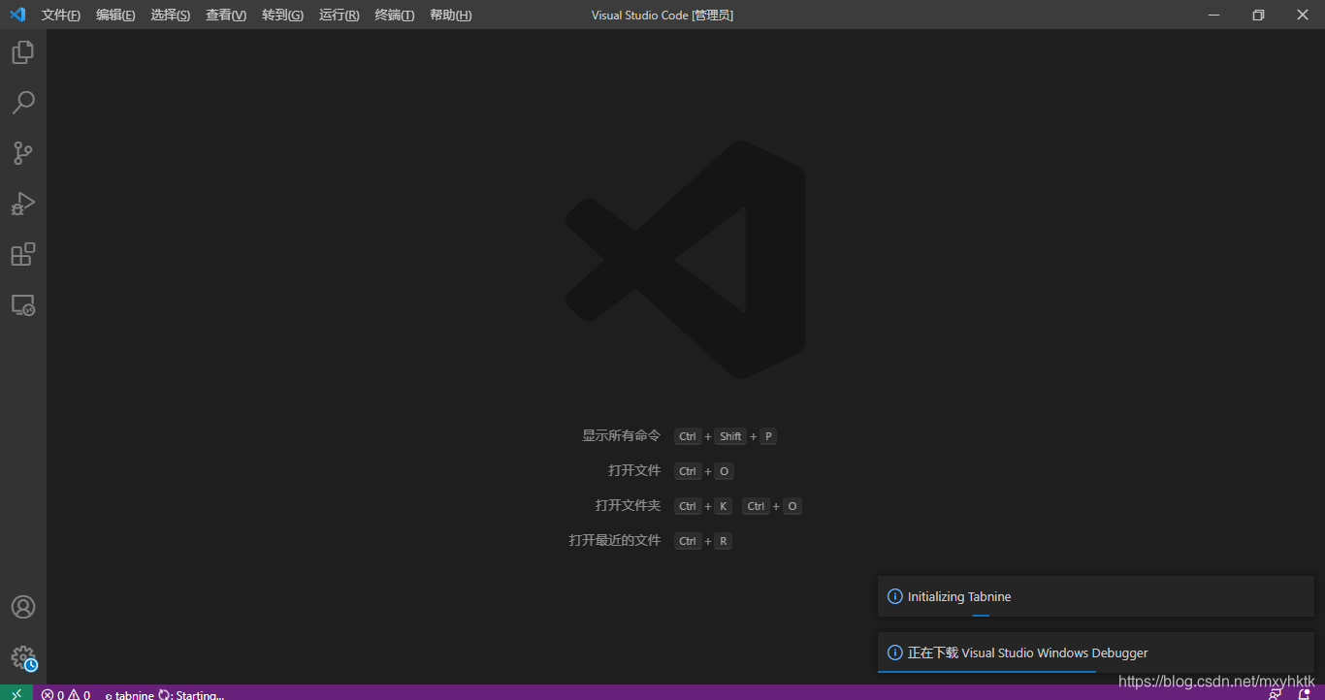The image size is (1325, 700).
Task: Open the 文件(F) menu
Action: click(x=61, y=15)
